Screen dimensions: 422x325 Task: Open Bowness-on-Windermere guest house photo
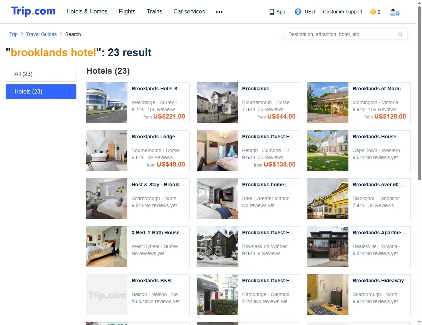pyautogui.click(x=217, y=247)
